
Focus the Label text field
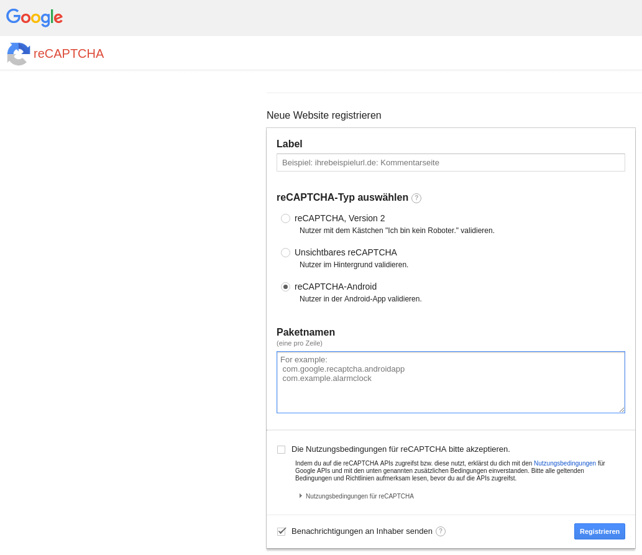(451, 163)
